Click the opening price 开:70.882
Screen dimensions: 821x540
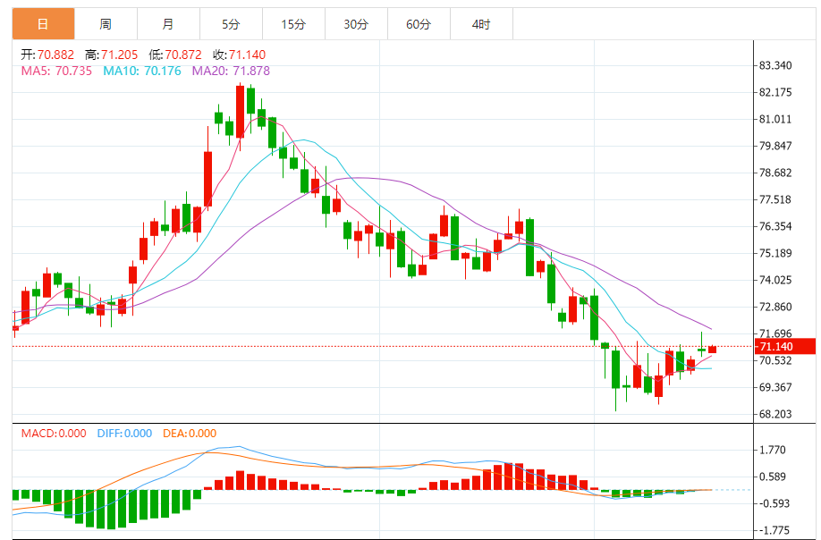tap(47, 55)
